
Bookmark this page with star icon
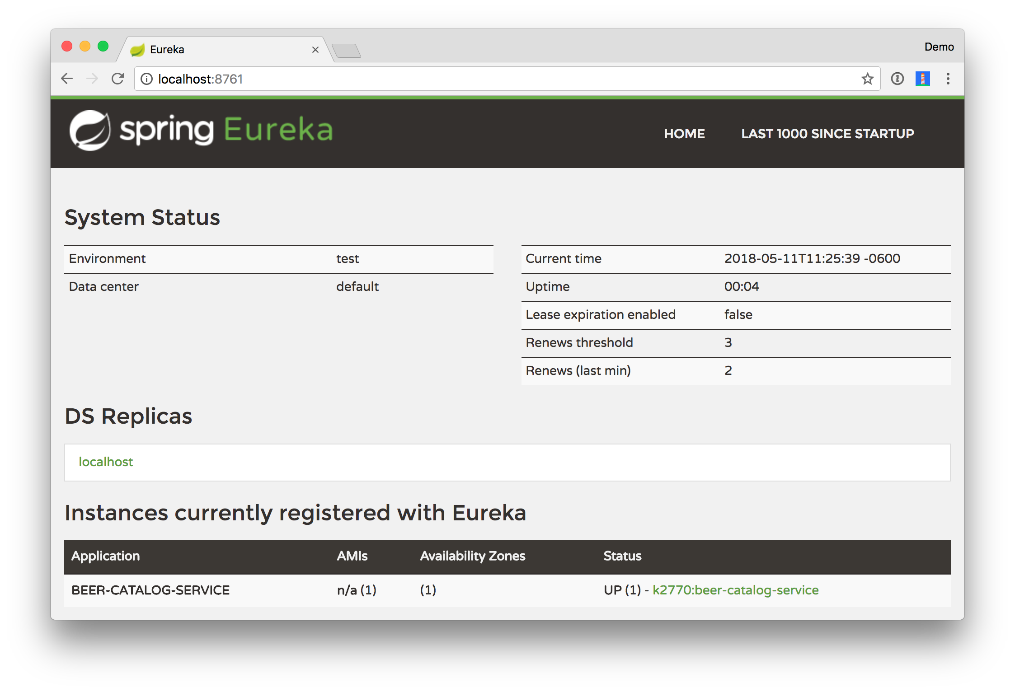coord(867,79)
